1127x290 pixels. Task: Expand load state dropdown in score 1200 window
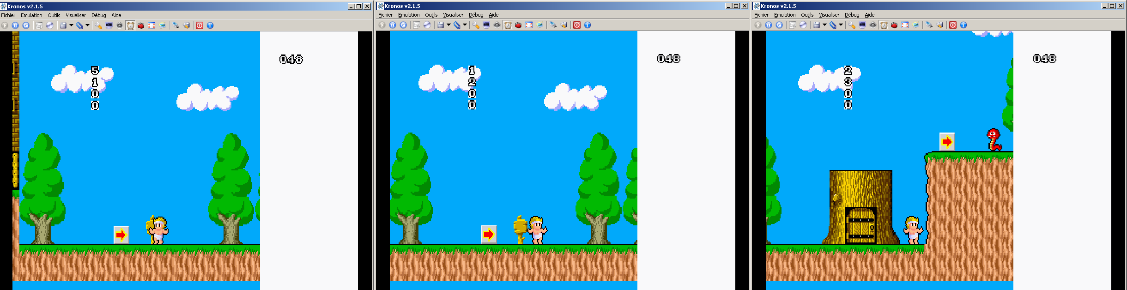click(x=465, y=25)
